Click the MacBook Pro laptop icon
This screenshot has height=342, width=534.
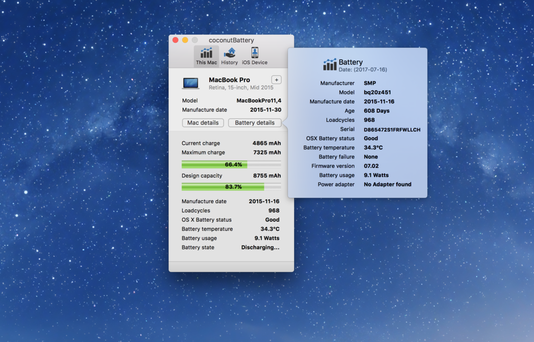pyautogui.click(x=191, y=83)
